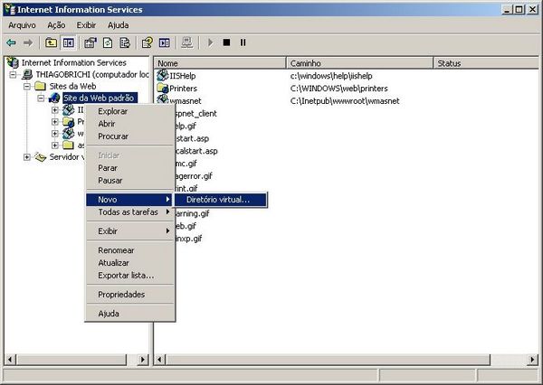Open the Help toolbar icon
This screenshot has width=543, height=385.
[x=148, y=42]
